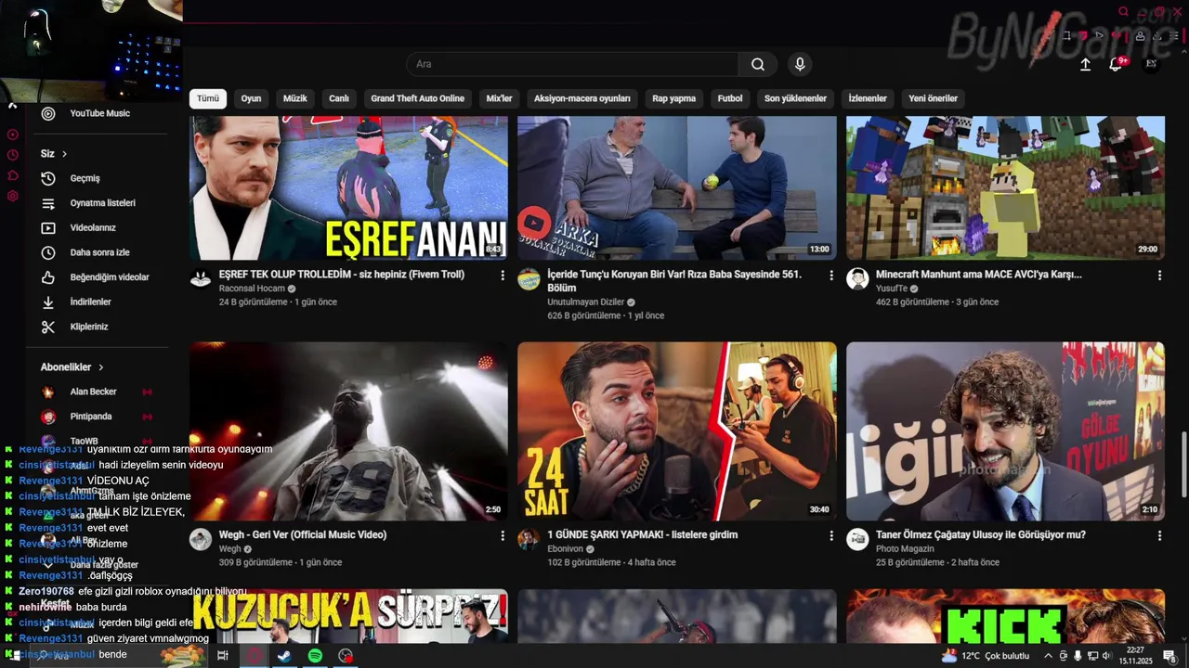Play the EŞREF ANANI thumbnail video
1189x668 pixels.
coord(348,187)
